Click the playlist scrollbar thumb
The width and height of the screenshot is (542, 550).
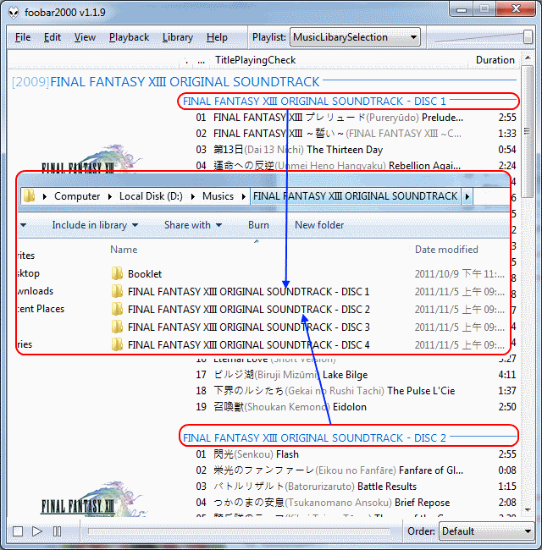click(527, 131)
